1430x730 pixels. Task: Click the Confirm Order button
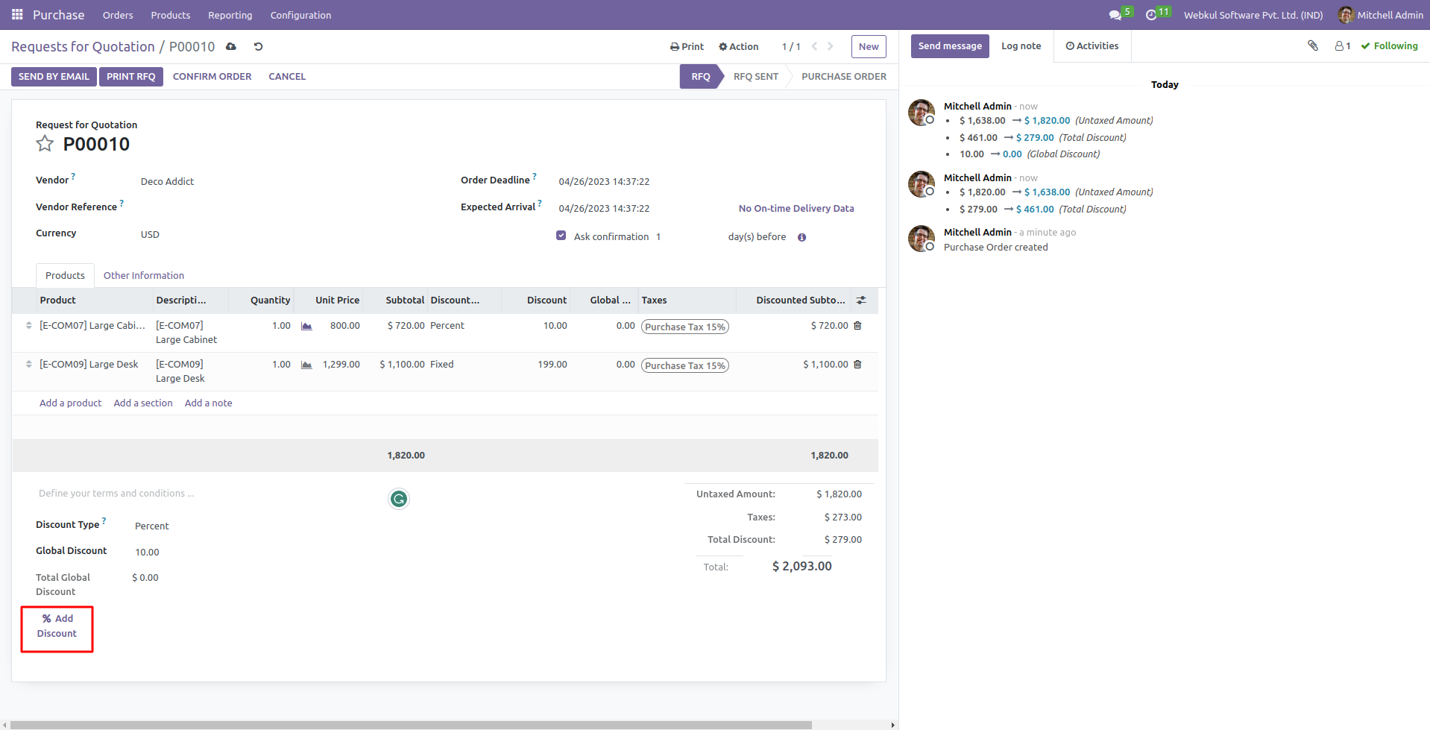tap(212, 77)
